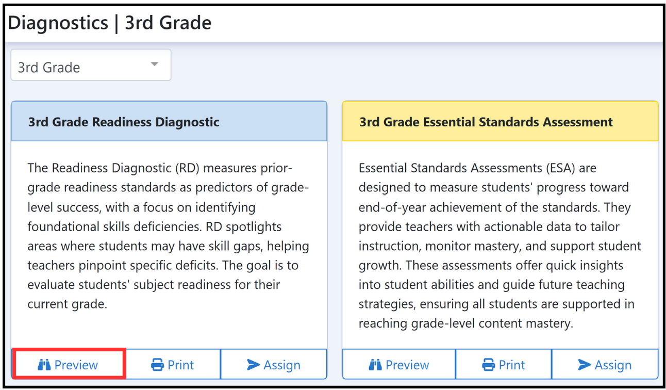Screen dimensions: 666x390
Task: Select the blue Readiness Diagnostic card header
Action: tap(169, 122)
